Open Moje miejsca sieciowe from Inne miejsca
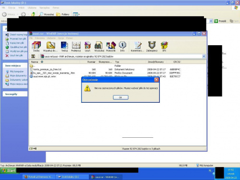 16,84
